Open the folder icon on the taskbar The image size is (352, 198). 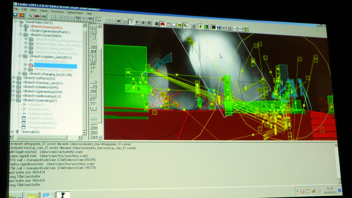pyautogui.click(x=32, y=195)
